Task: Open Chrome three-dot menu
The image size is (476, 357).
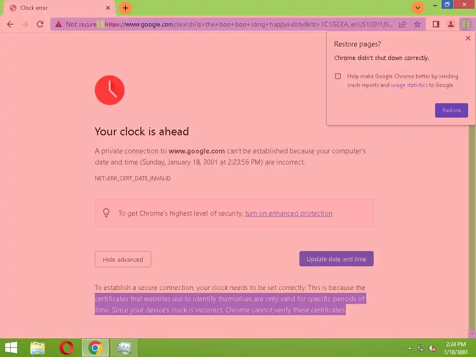Action: pos(466,24)
